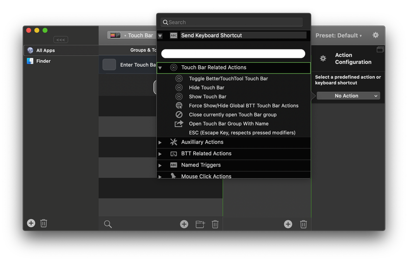Screen dimensions: 408x261
Task: Click the Finder app icon in sidebar
Action: pos(30,61)
